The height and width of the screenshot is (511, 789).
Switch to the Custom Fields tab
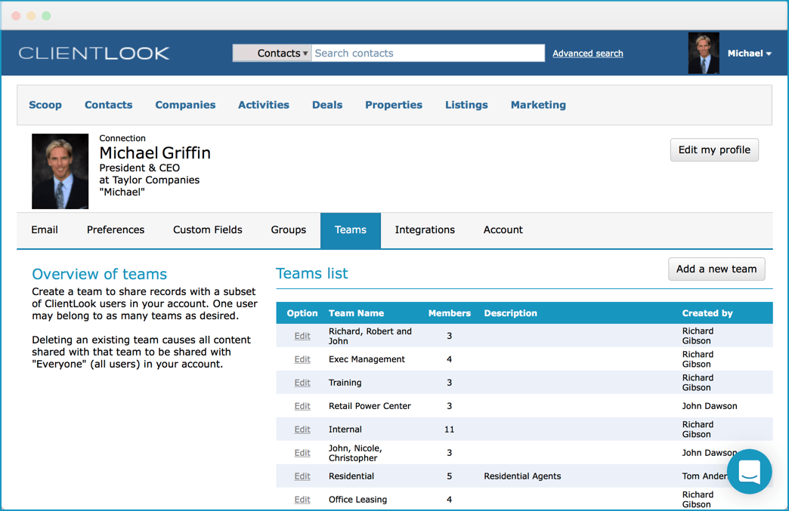tap(207, 229)
